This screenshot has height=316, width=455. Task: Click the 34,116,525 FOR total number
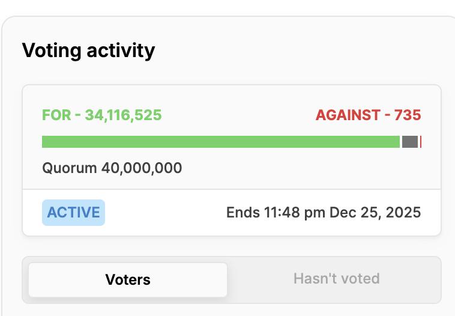pos(123,115)
